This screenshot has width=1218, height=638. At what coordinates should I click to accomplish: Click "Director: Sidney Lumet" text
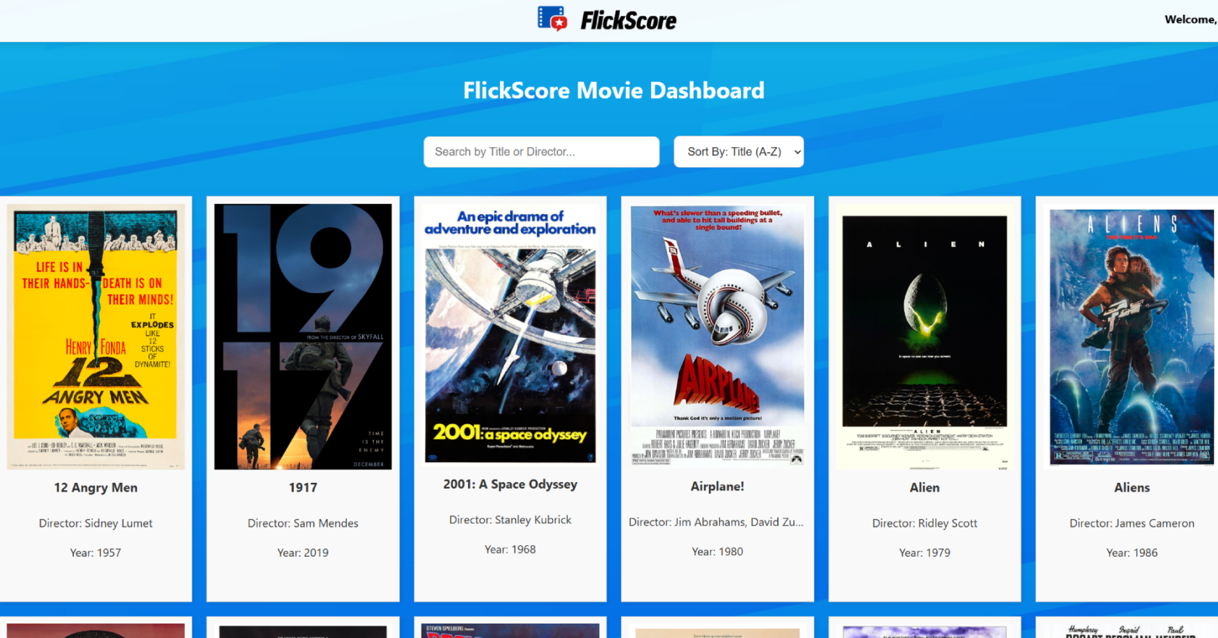tap(96, 523)
